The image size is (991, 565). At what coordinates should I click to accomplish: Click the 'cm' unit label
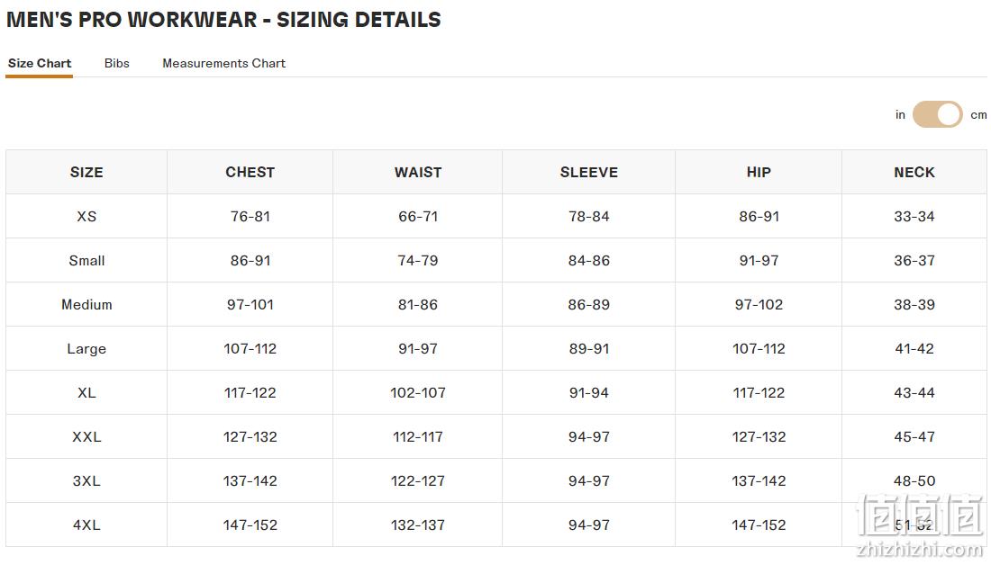[978, 115]
